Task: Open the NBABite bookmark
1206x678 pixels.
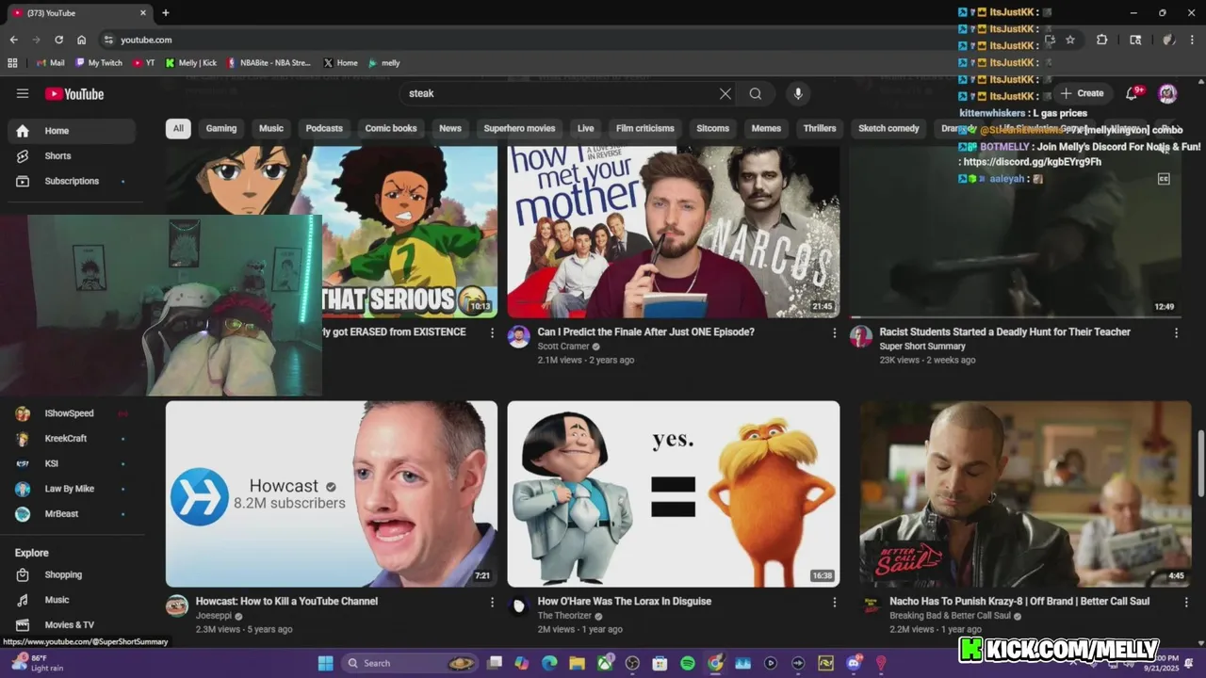Action: pyautogui.click(x=269, y=63)
